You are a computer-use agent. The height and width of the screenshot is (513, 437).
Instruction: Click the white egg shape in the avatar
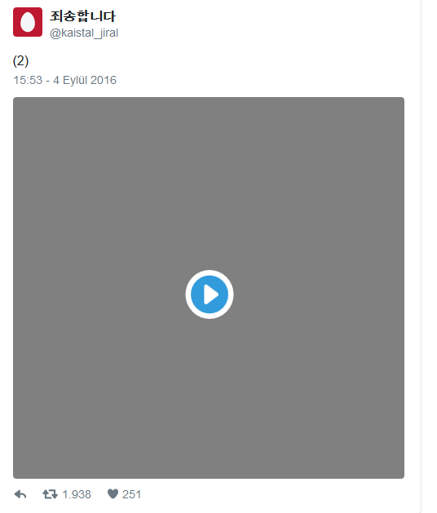click(x=28, y=22)
